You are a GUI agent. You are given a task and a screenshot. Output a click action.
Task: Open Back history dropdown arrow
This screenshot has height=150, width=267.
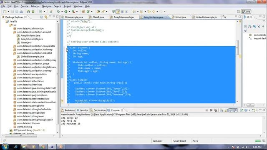click(x=157, y=12)
